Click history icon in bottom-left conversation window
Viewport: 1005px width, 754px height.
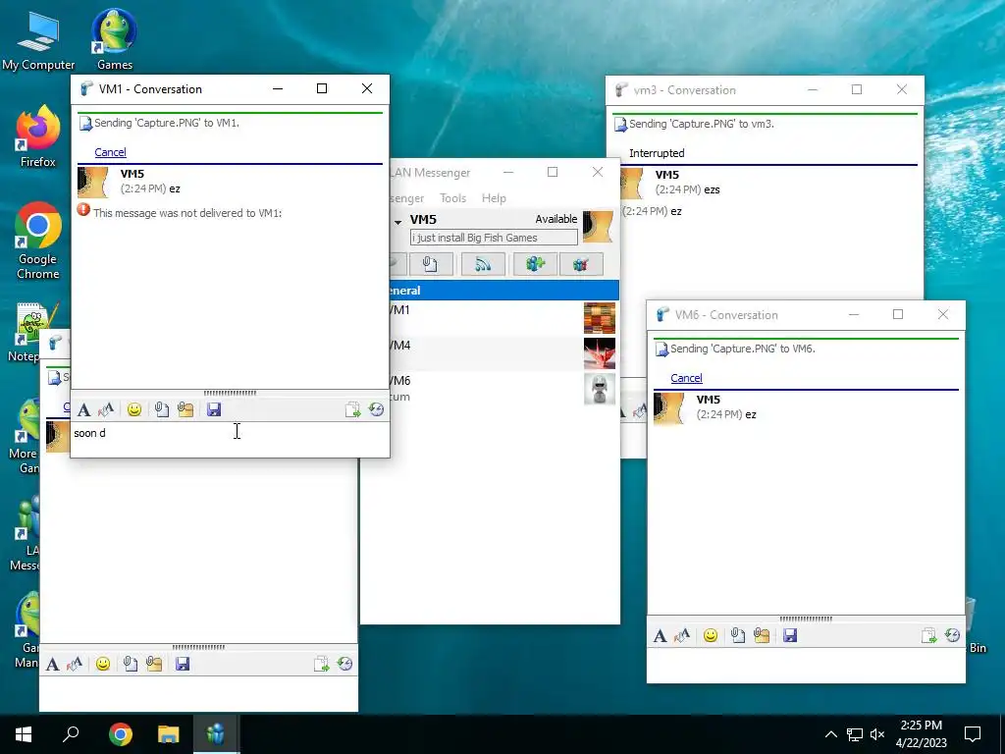pos(344,664)
